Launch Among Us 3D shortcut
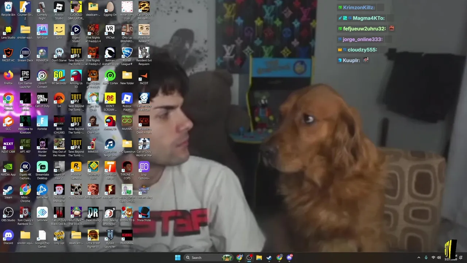This screenshot has width=467, height=263. (76, 79)
